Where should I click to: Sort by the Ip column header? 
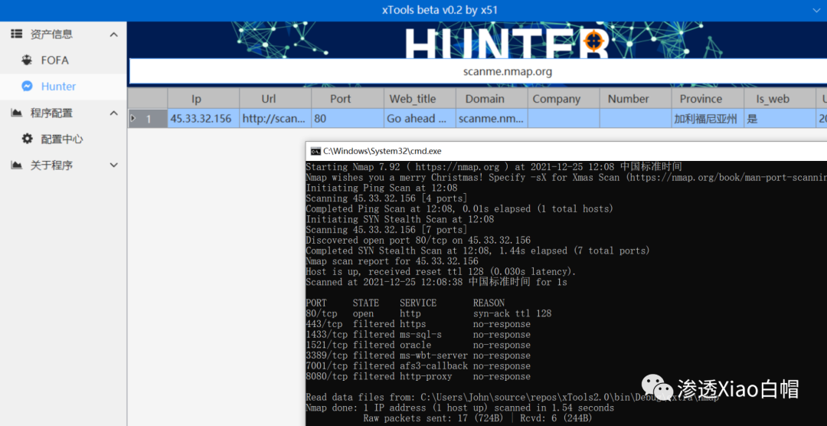(x=204, y=99)
